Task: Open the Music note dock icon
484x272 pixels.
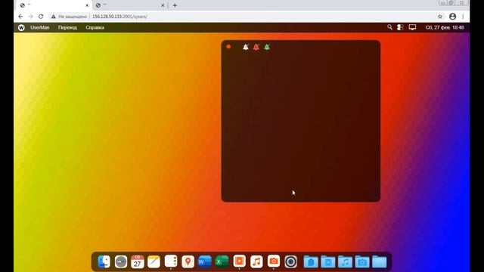Action: pyautogui.click(x=256, y=261)
